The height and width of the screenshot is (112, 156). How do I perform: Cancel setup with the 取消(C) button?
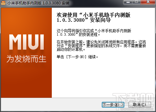[x=140, y=105]
